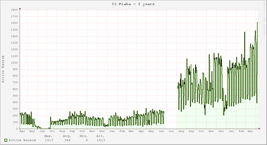Click the red arrow atop the y-axis
This screenshot has height=145, width=267.
20,8
